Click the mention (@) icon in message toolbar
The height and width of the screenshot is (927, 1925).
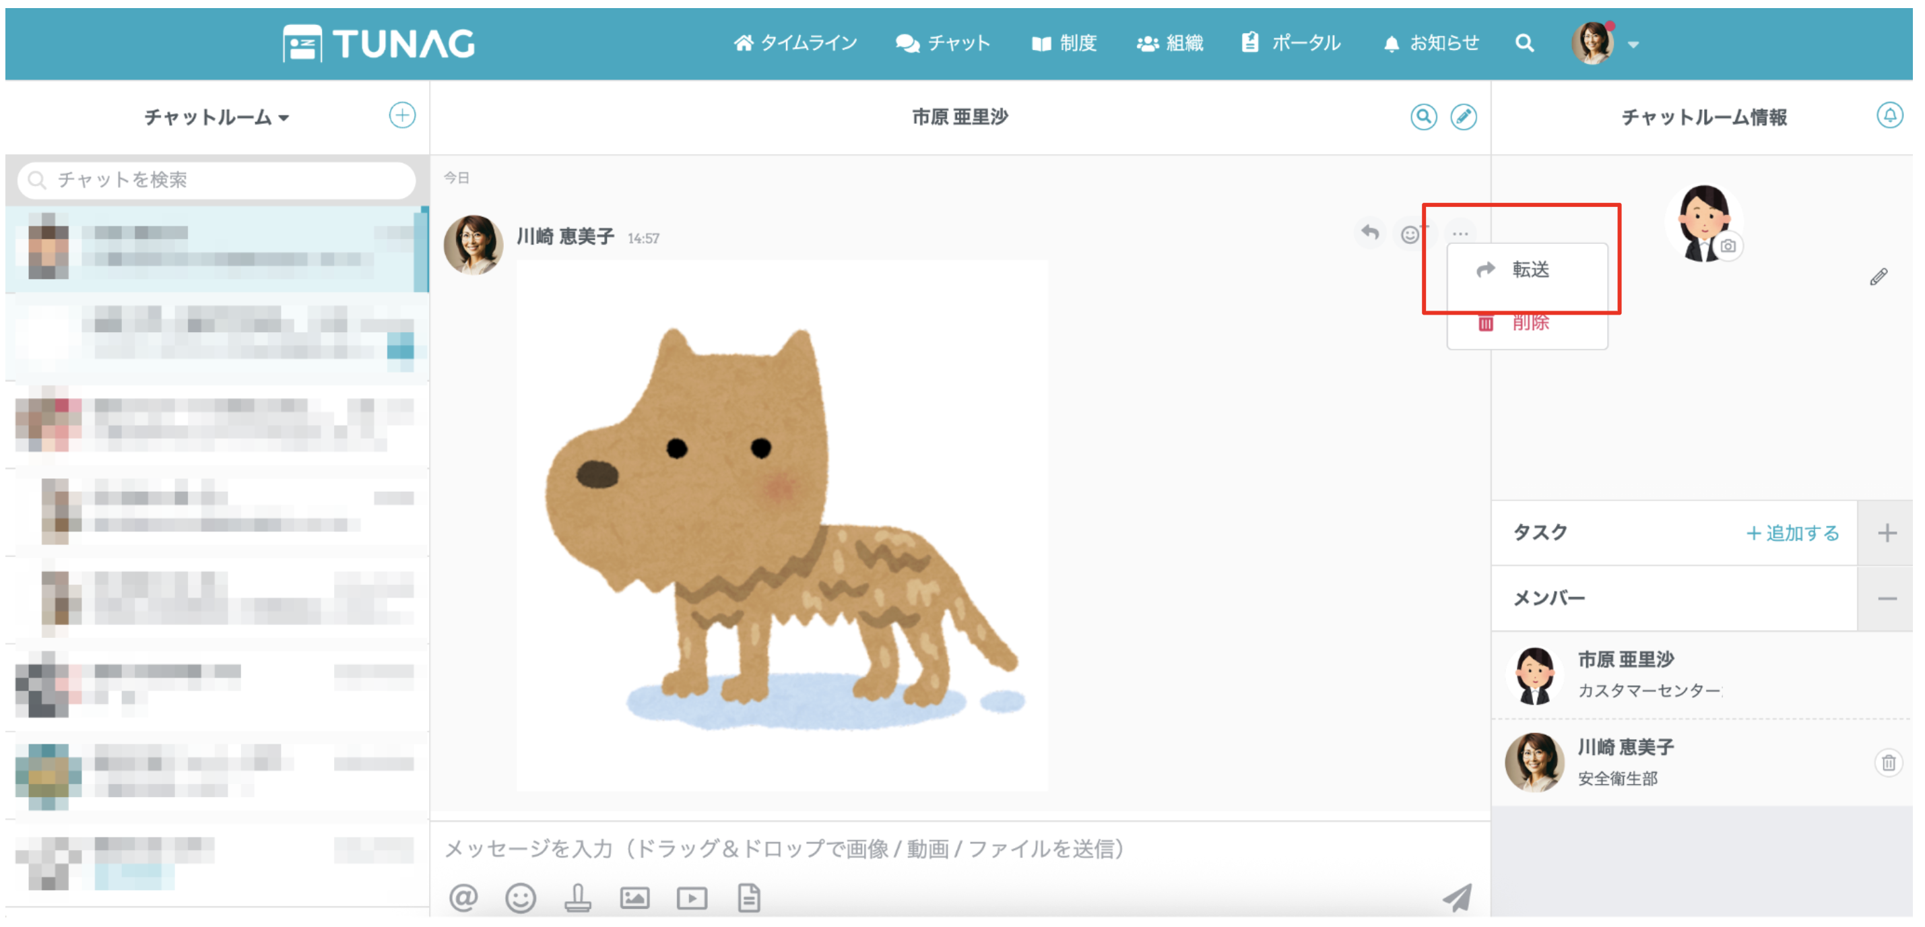click(x=463, y=897)
